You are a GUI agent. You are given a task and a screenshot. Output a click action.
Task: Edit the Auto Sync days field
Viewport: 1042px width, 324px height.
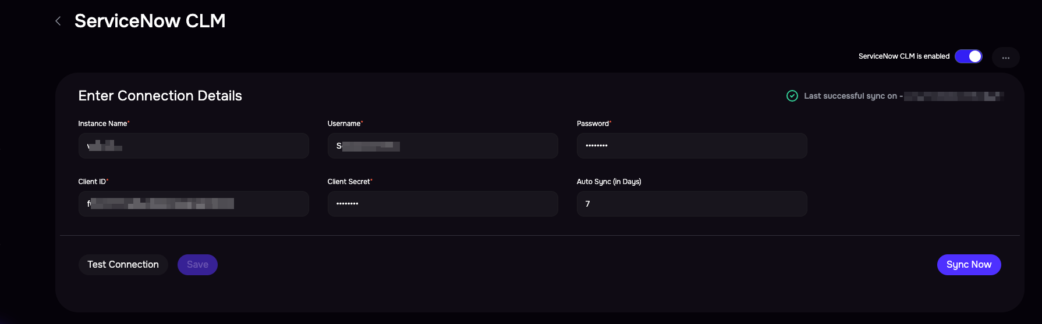pyautogui.click(x=692, y=204)
